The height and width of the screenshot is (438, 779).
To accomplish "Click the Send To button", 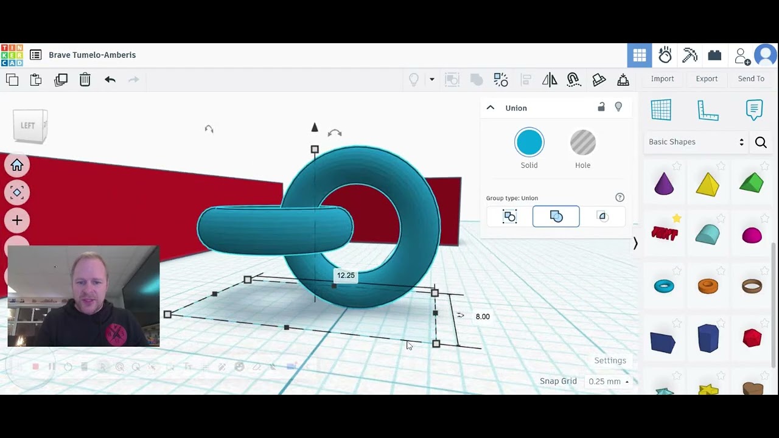I will point(751,78).
